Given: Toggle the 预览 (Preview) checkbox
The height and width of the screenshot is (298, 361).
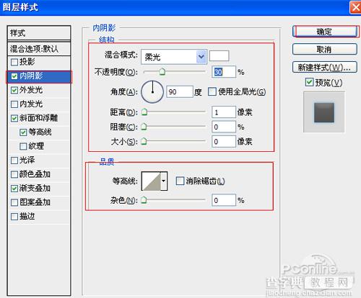Looking at the screenshot, I should click(x=309, y=82).
